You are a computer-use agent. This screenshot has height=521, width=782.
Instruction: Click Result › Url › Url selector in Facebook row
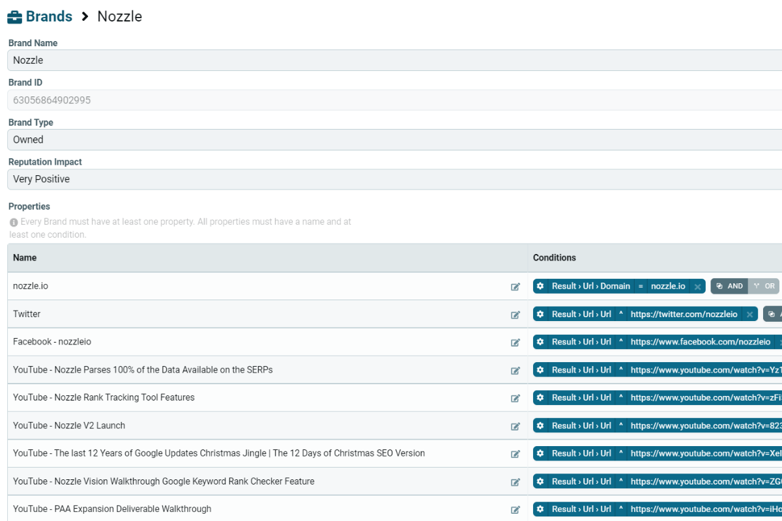pos(581,342)
